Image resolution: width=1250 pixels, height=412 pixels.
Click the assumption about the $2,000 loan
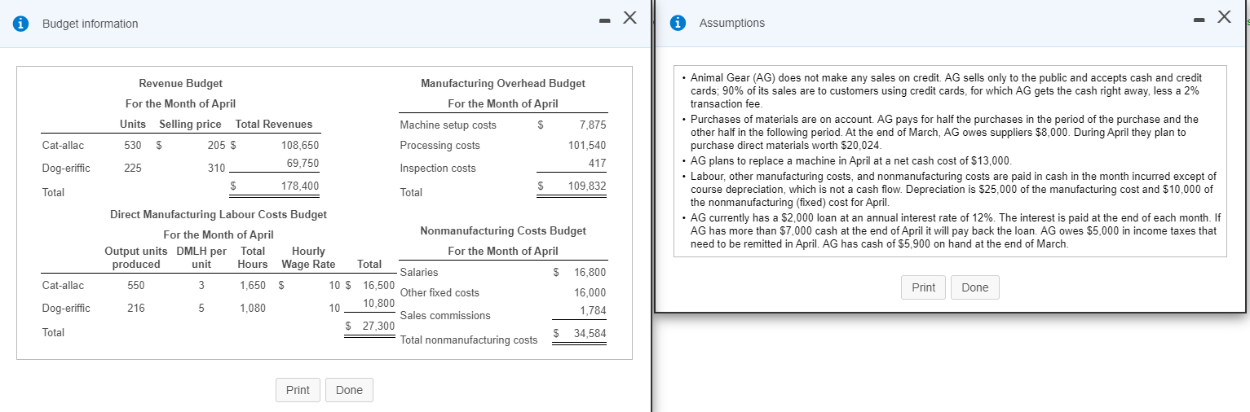(955, 231)
